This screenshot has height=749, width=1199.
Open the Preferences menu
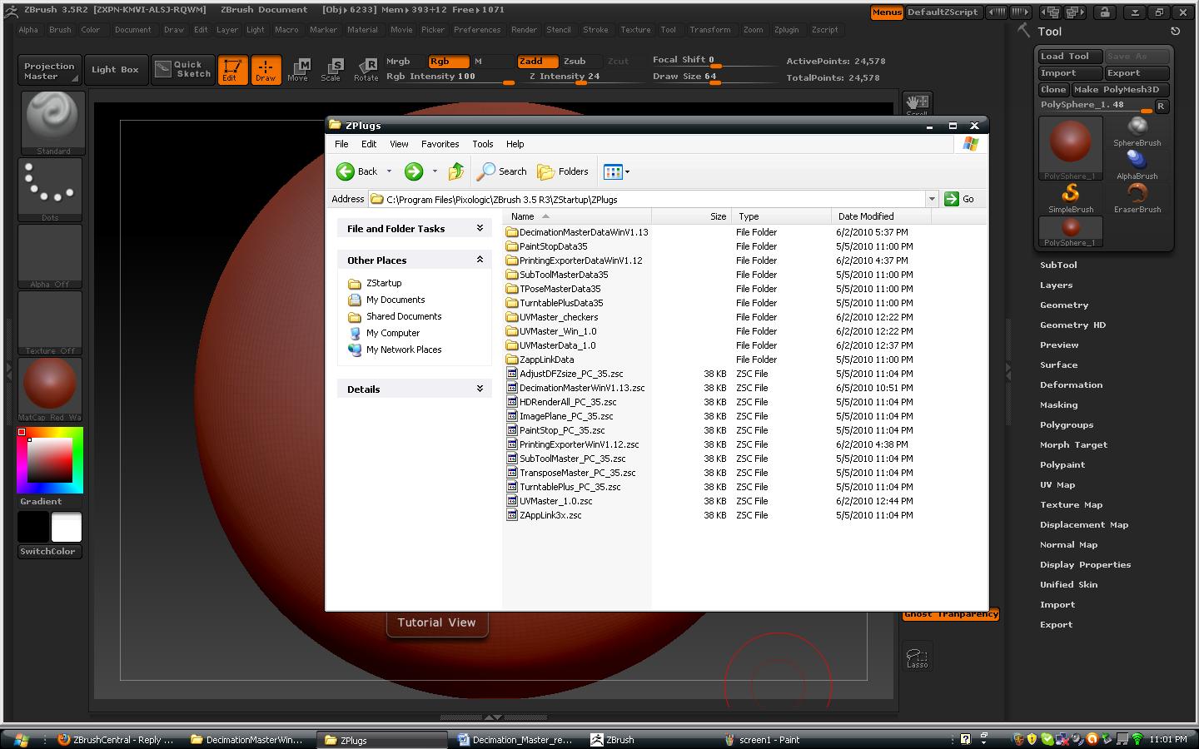click(x=477, y=30)
